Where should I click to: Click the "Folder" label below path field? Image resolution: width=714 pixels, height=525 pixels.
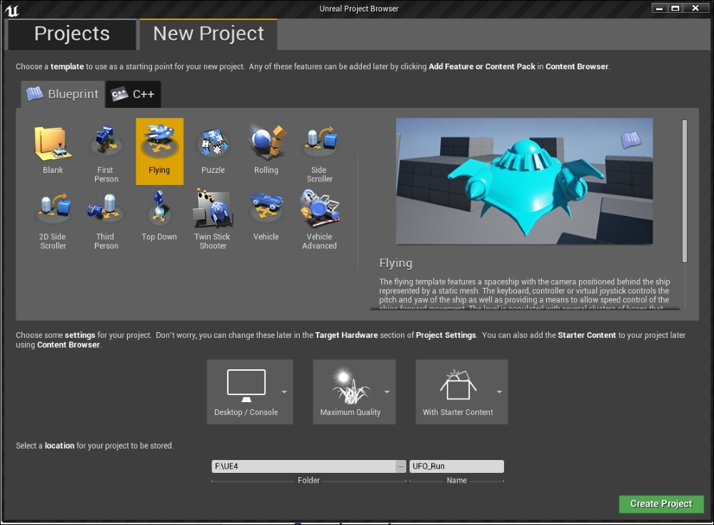point(308,480)
